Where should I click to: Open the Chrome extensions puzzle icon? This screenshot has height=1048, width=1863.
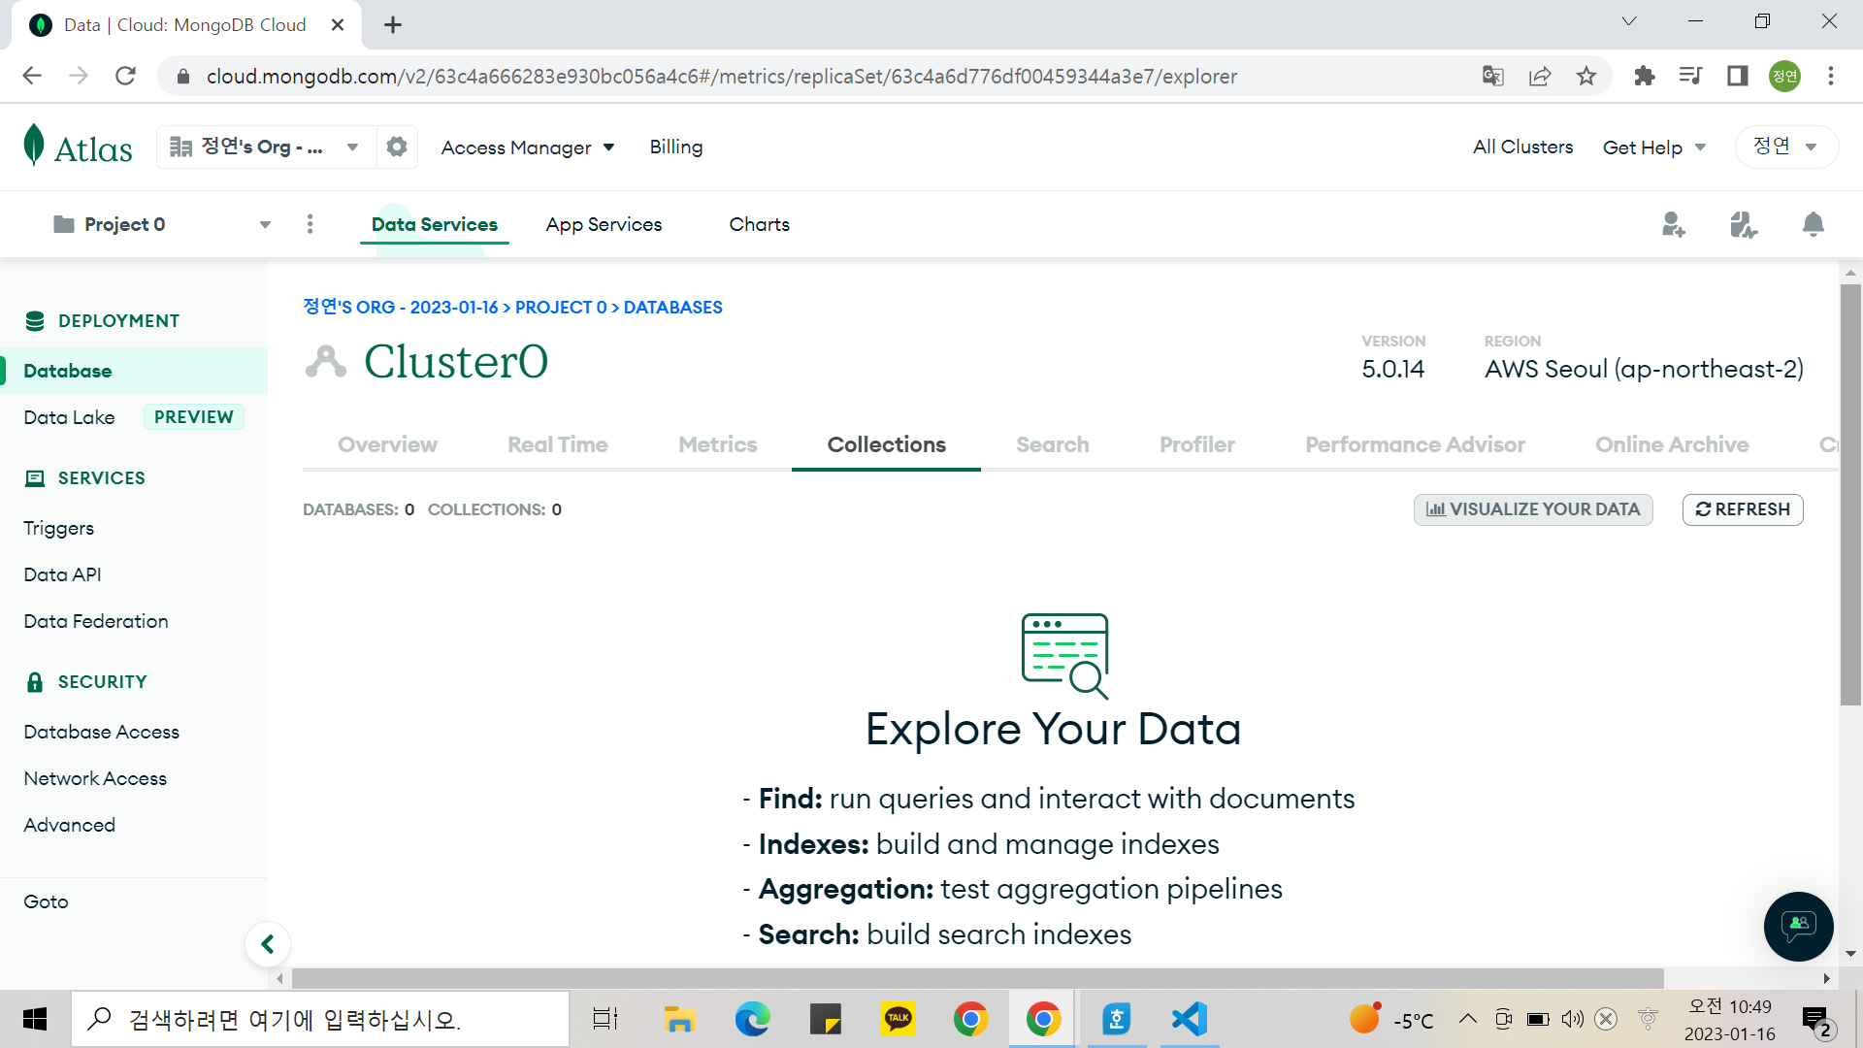click(1644, 76)
